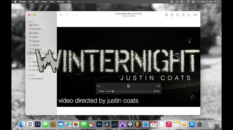Launch Photoshop from the Dock
This screenshot has height=130, width=233.
click(x=99, y=124)
